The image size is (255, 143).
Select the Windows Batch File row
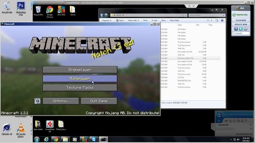[x=190, y=58]
